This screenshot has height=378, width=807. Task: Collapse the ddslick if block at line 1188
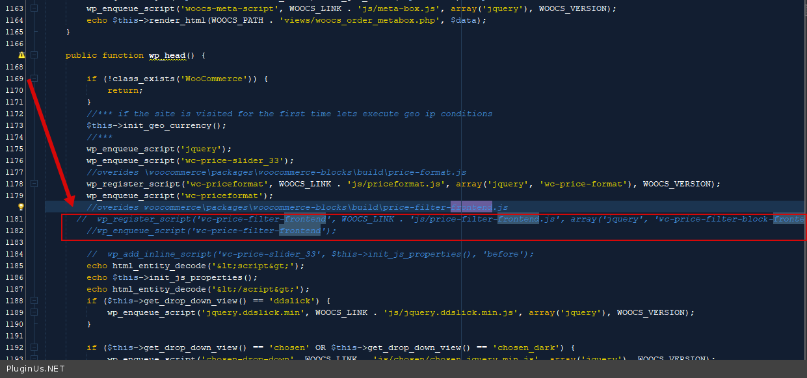tap(34, 301)
